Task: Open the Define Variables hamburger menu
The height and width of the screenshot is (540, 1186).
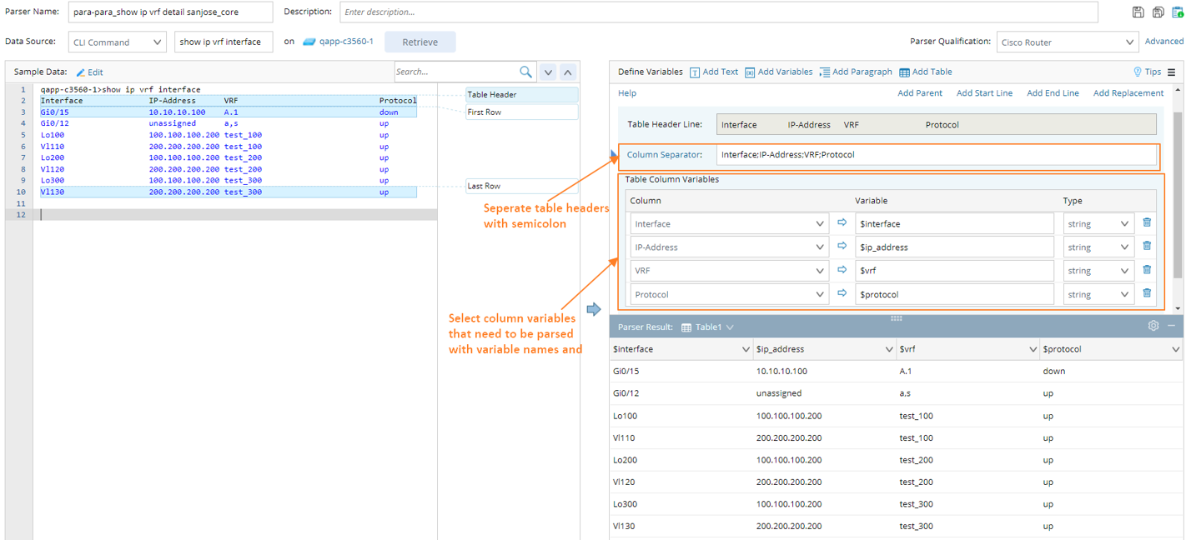Action: point(1171,72)
